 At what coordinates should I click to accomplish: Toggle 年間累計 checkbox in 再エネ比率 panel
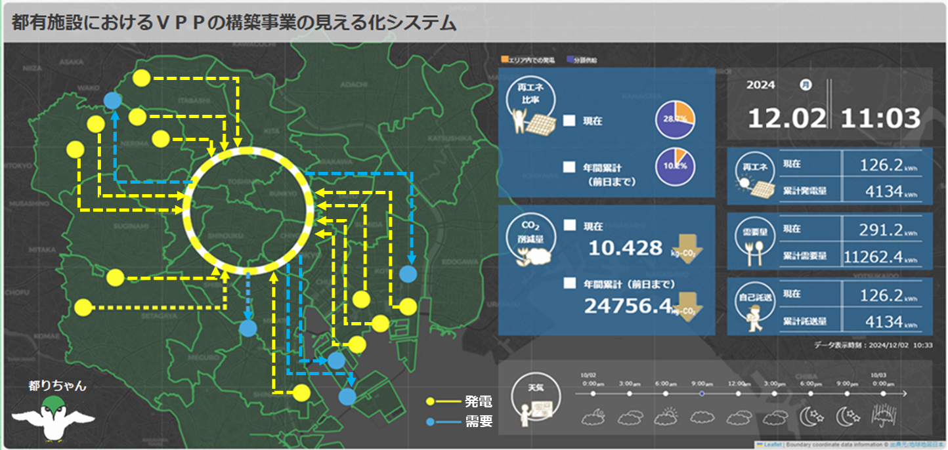[569, 167]
